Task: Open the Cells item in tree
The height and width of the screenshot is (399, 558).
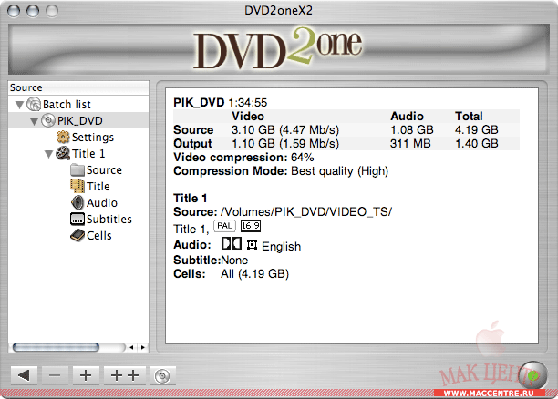Action: 99,235
